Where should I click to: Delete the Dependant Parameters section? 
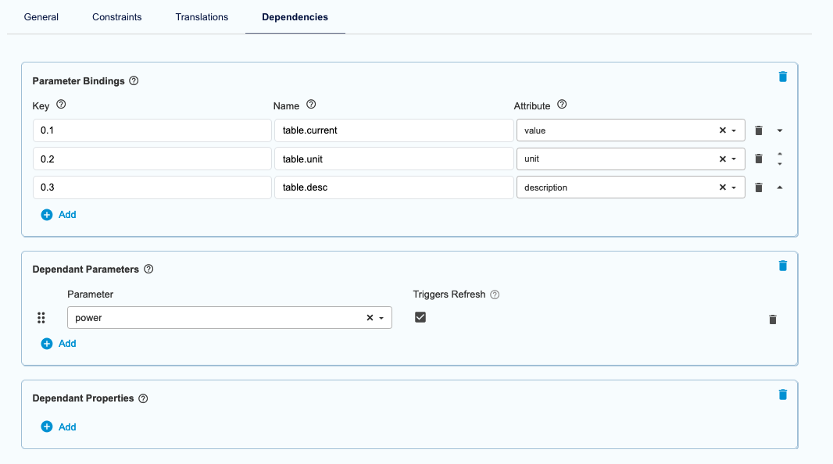[782, 265]
